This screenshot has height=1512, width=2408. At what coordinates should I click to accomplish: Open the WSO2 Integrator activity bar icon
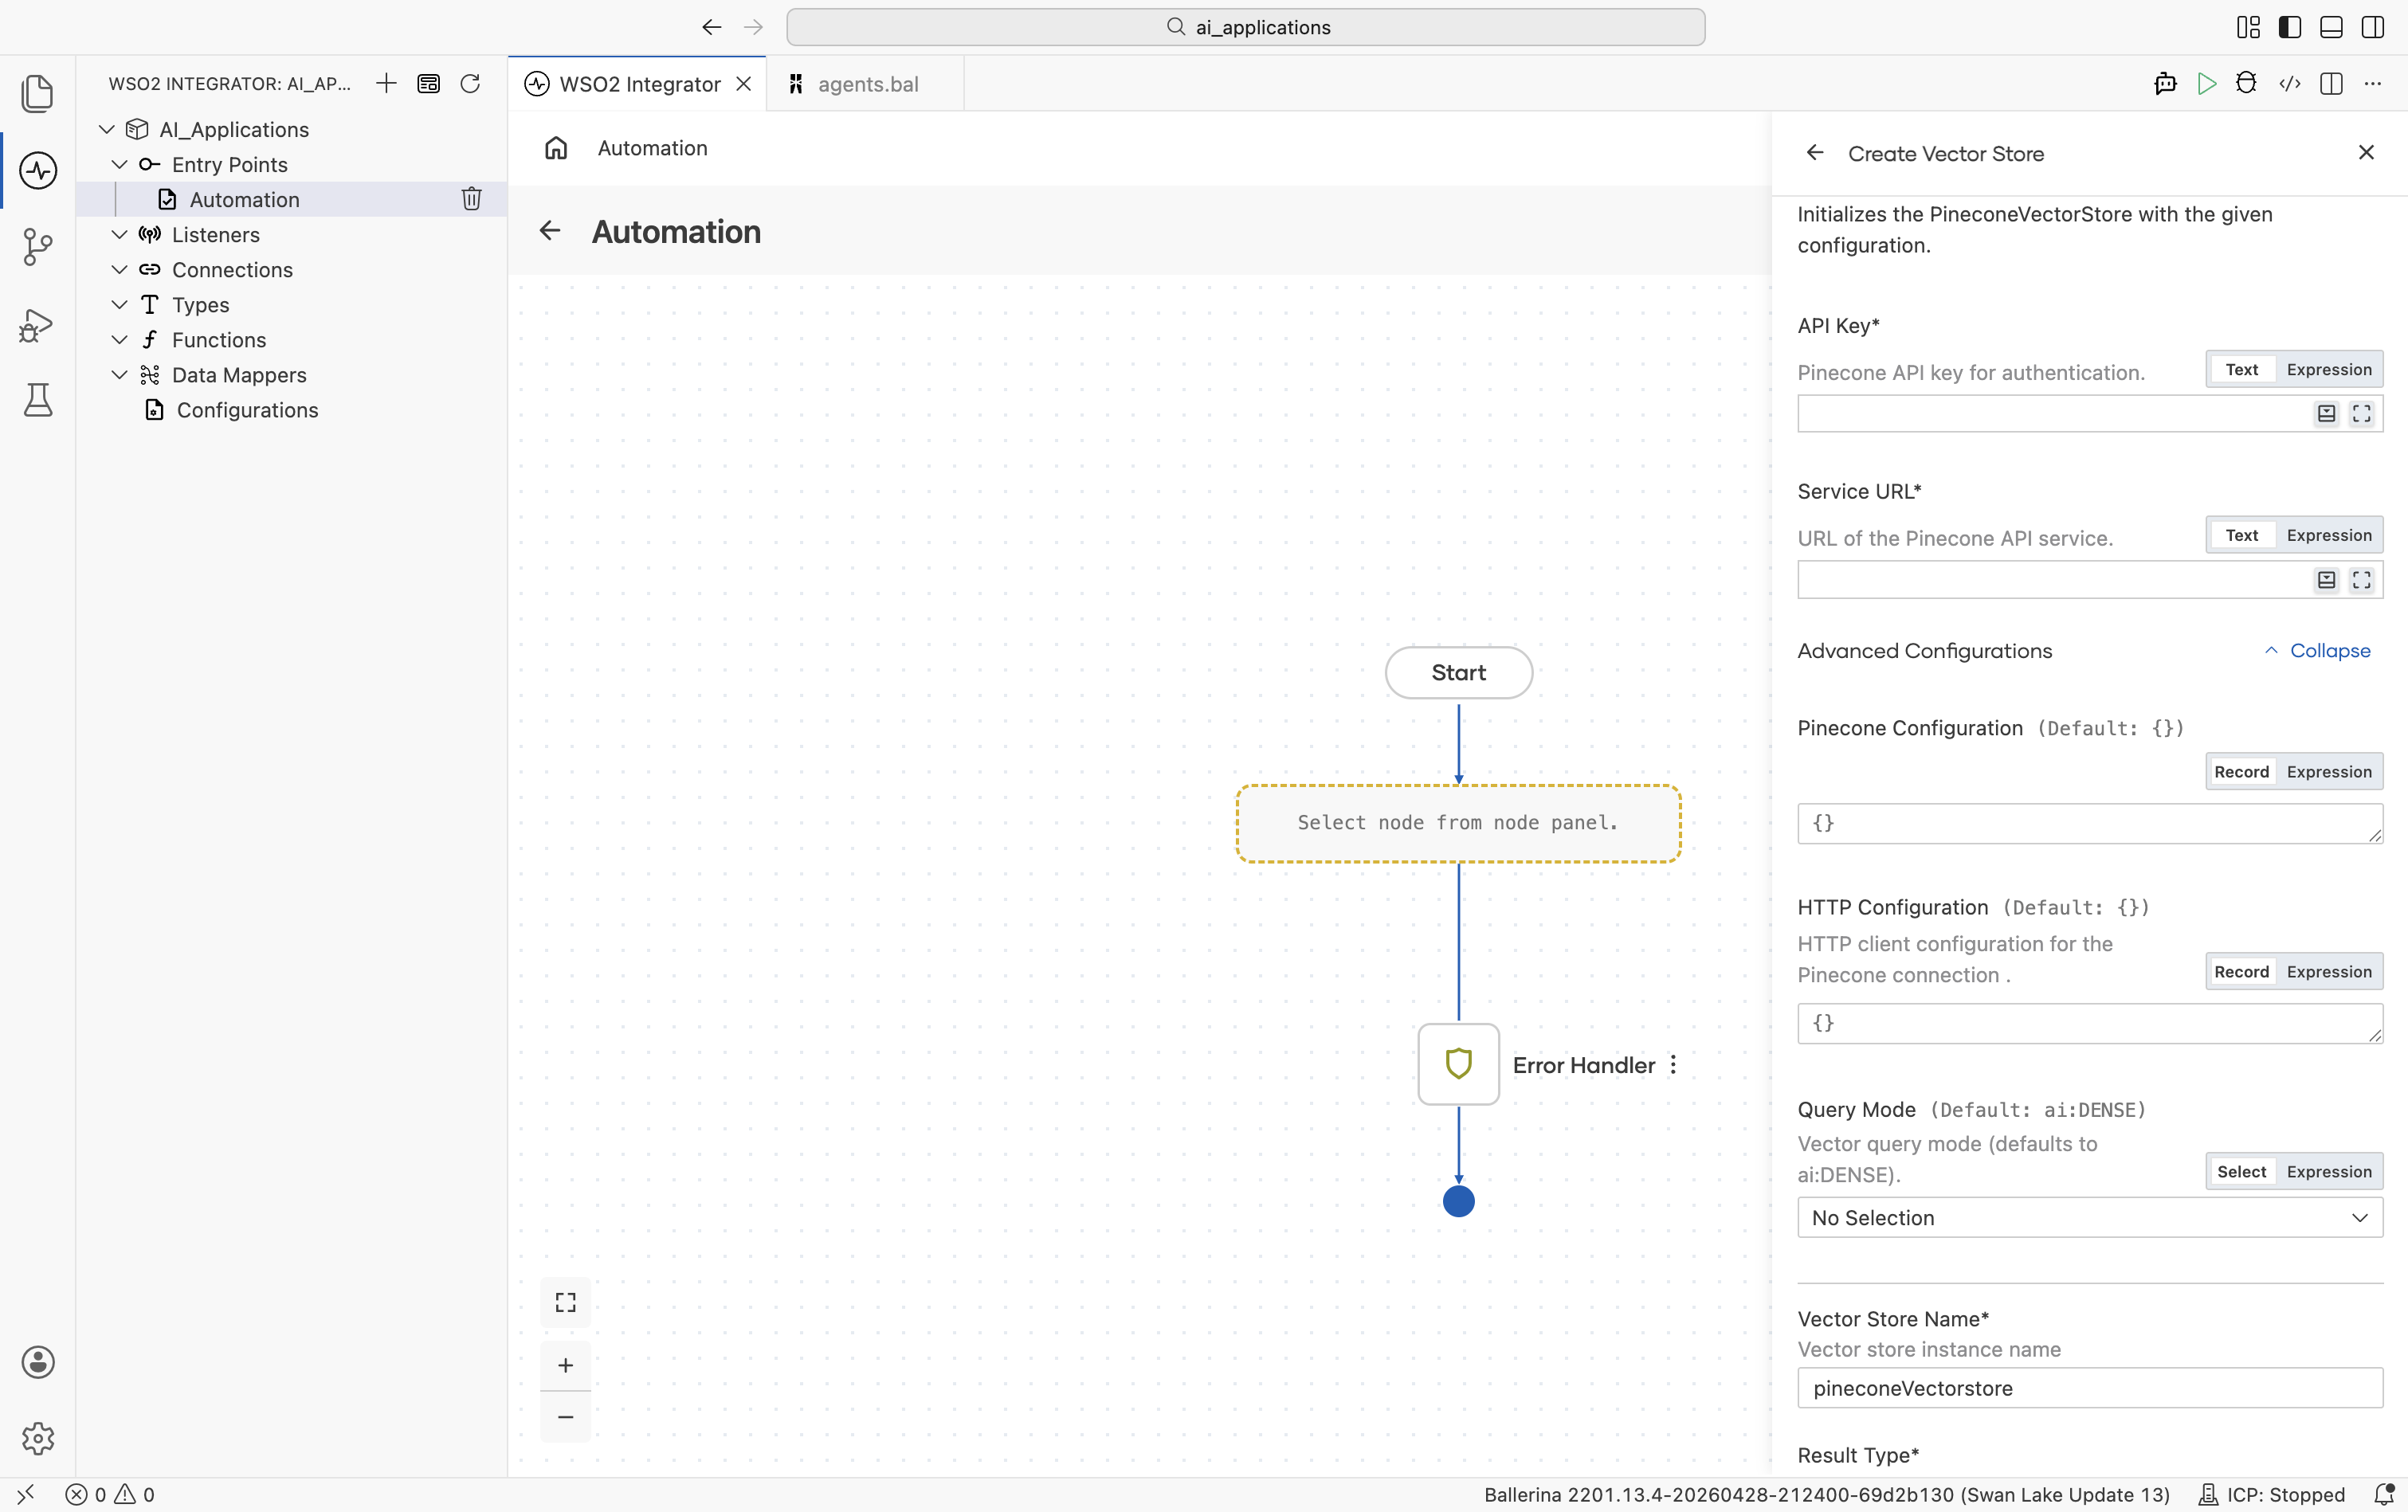[x=38, y=170]
